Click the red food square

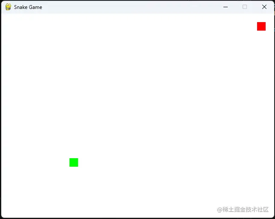261,26
